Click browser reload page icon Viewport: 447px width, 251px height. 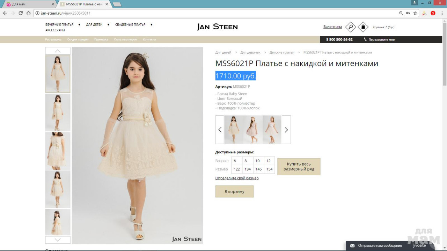21,13
